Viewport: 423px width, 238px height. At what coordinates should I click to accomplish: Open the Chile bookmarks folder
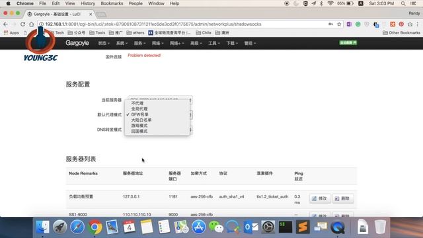click(x=204, y=32)
